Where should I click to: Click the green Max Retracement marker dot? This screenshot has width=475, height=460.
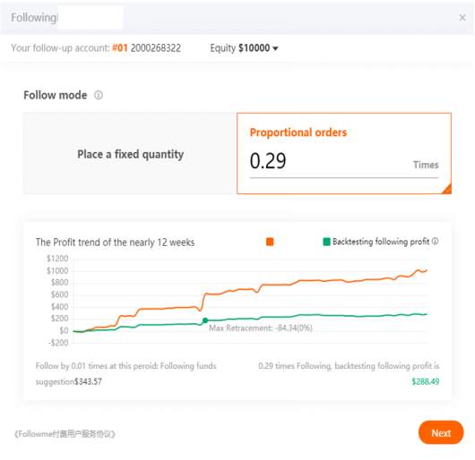205,320
